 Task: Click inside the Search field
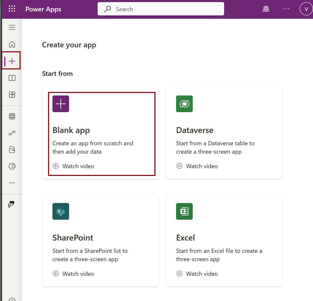[x=161, y=8]
